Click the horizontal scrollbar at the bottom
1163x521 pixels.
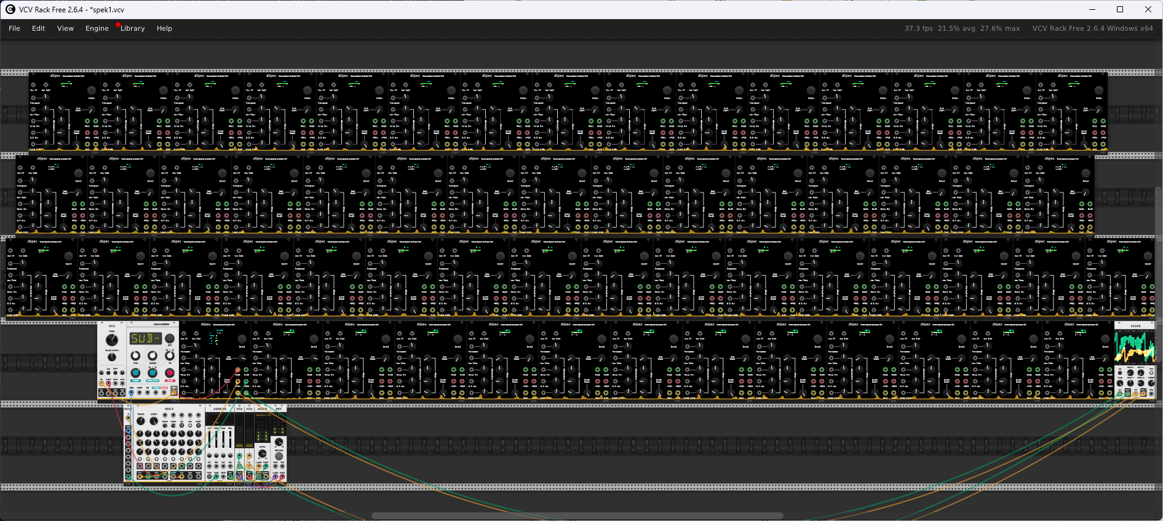(x=577, y=516)
